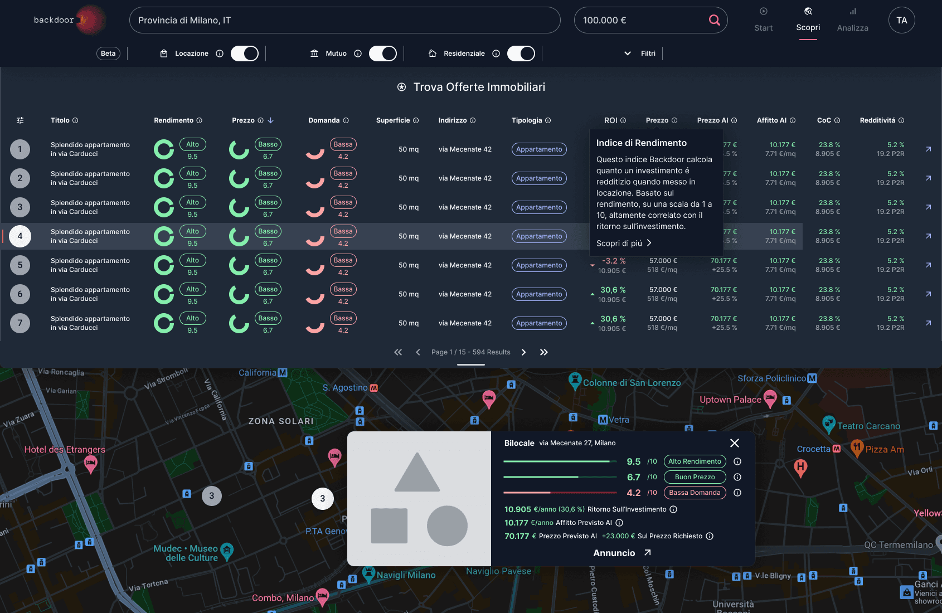The image size is (942, 613).
Task: Click the Tipologia column header
Action: [527, 120]
